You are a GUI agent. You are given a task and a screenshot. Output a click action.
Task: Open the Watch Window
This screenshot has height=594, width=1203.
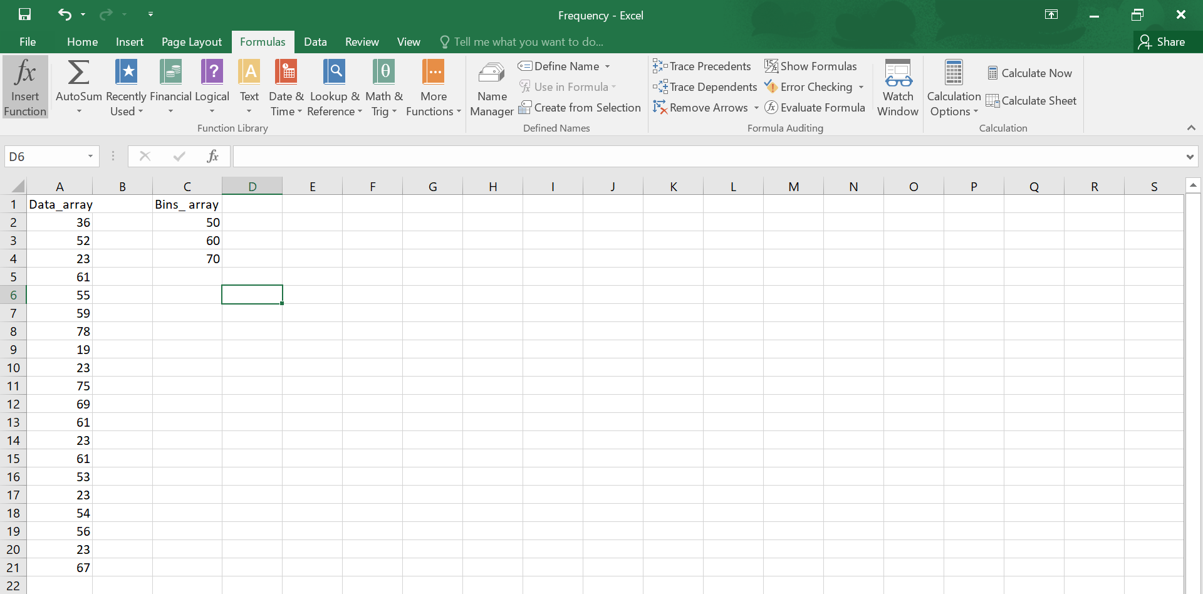click(x=897, y=88)
